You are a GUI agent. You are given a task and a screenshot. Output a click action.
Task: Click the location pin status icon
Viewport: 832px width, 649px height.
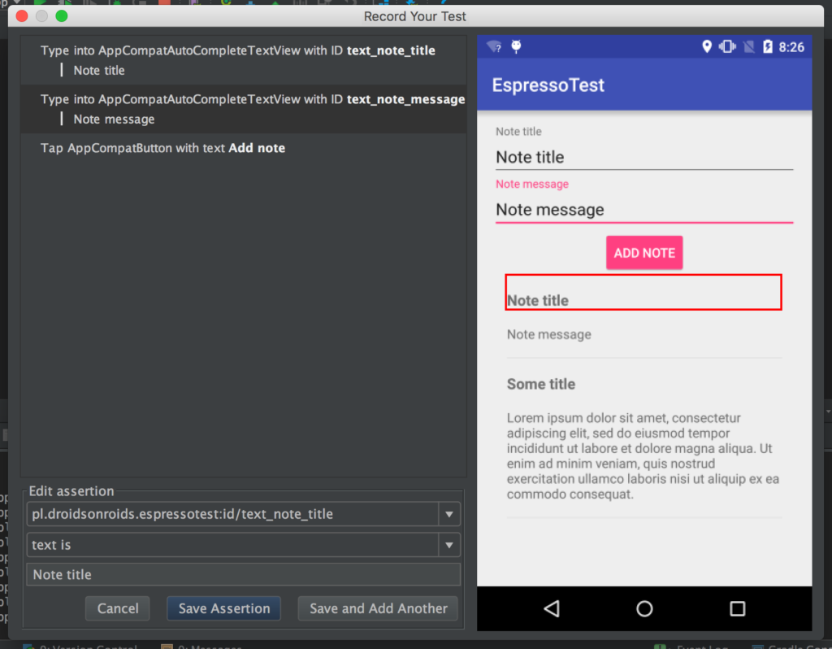point(707,46)
